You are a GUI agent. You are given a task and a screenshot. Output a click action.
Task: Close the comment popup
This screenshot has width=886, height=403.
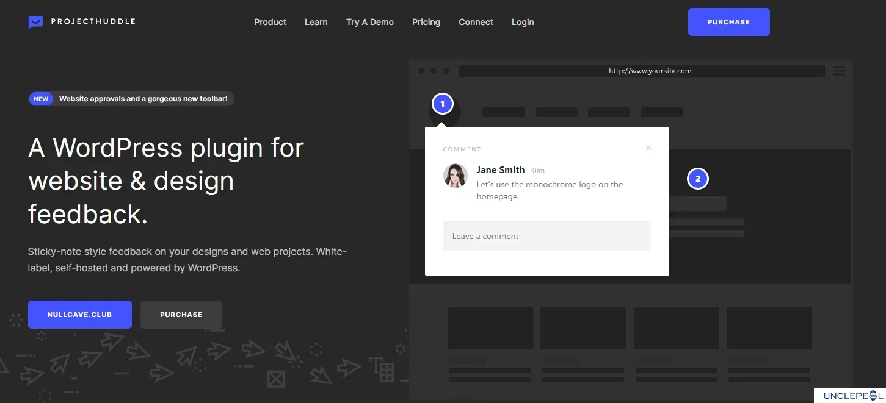tap(648, 148)
